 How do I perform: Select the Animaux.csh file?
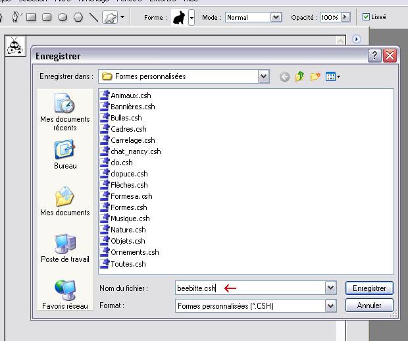126,95
